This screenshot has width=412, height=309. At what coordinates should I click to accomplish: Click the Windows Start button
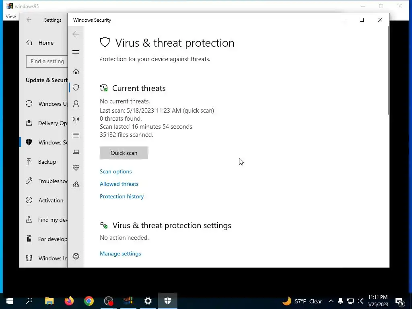10,301
